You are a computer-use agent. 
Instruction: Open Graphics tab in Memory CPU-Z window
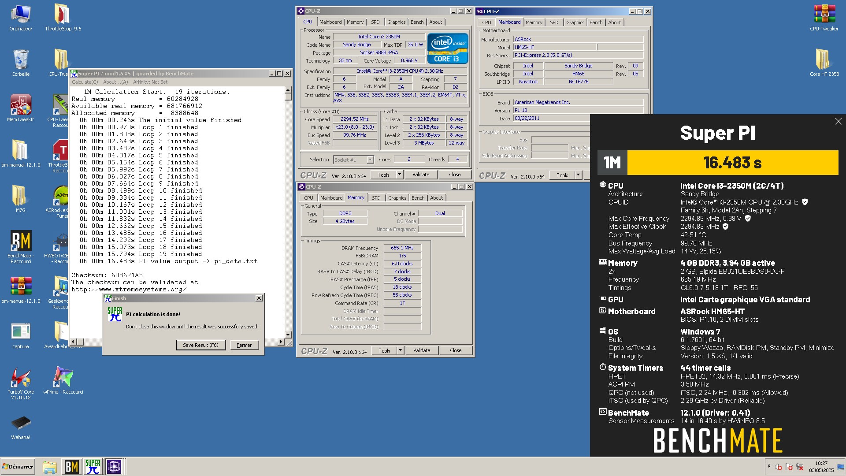[x=397, y=198]
